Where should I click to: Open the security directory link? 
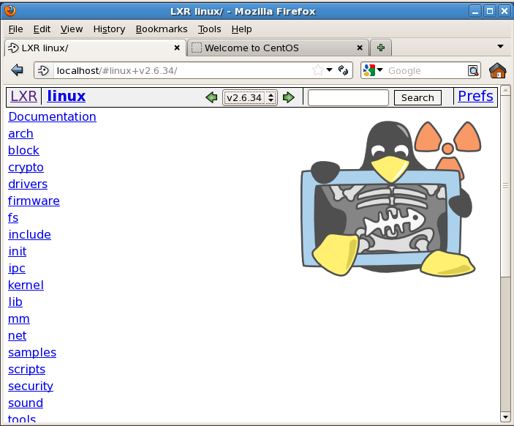[31, 386]
